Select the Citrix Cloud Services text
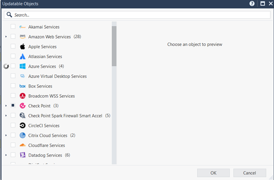 (48, 136)
